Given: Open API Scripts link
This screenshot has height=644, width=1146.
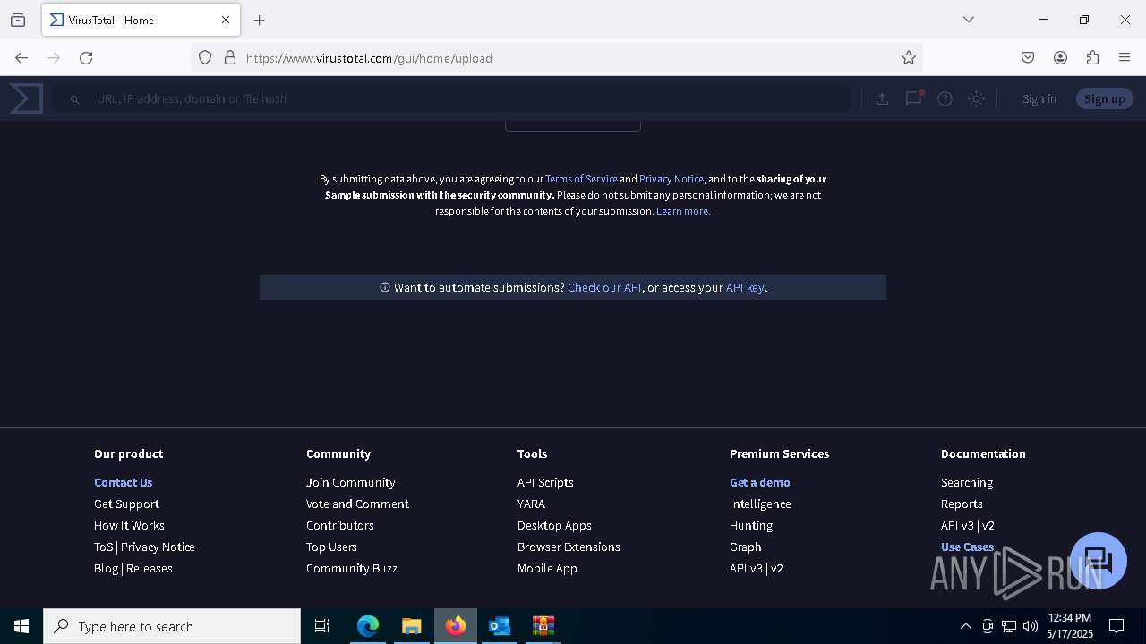Looking at the screenshot, I should pos(545,483).
